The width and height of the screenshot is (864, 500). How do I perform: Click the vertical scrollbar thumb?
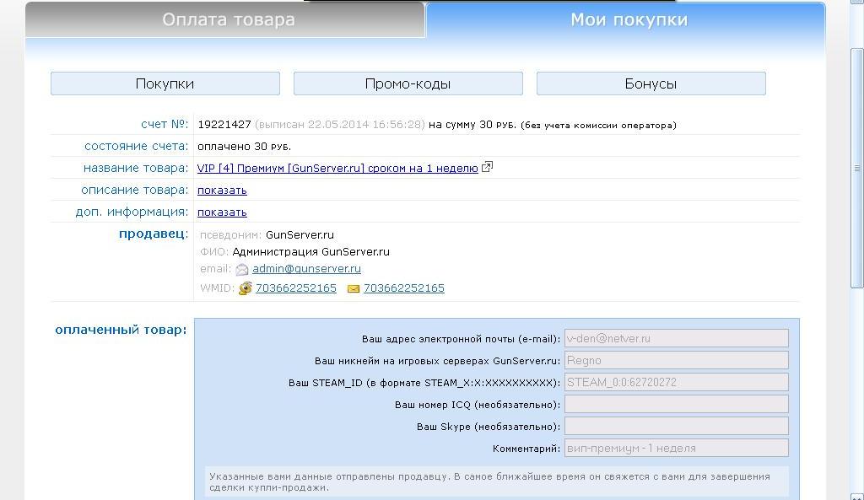coord(857,169)
